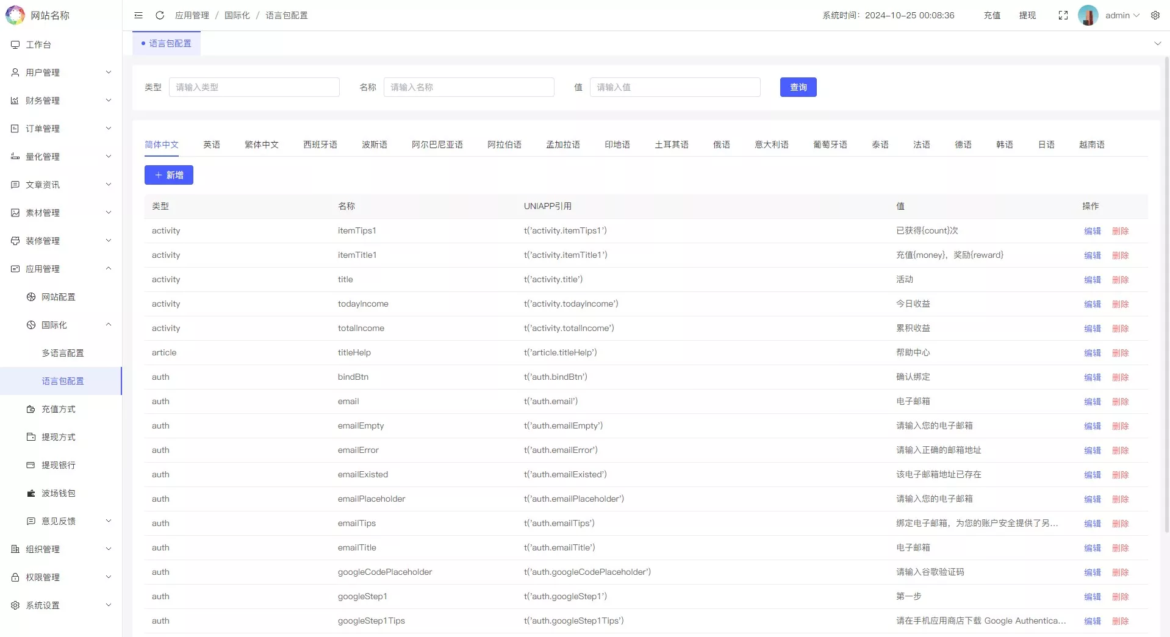Select the 波场钱包 wallet icon
Image resolution: width=1170 pixels, height=637 pixels.
(31, 493)
